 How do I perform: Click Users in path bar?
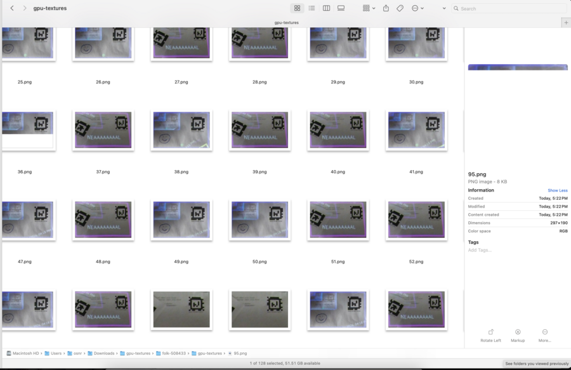(53, 353)
